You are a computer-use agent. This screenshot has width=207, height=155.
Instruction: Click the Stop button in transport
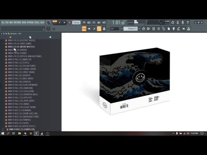pos(64,23)
